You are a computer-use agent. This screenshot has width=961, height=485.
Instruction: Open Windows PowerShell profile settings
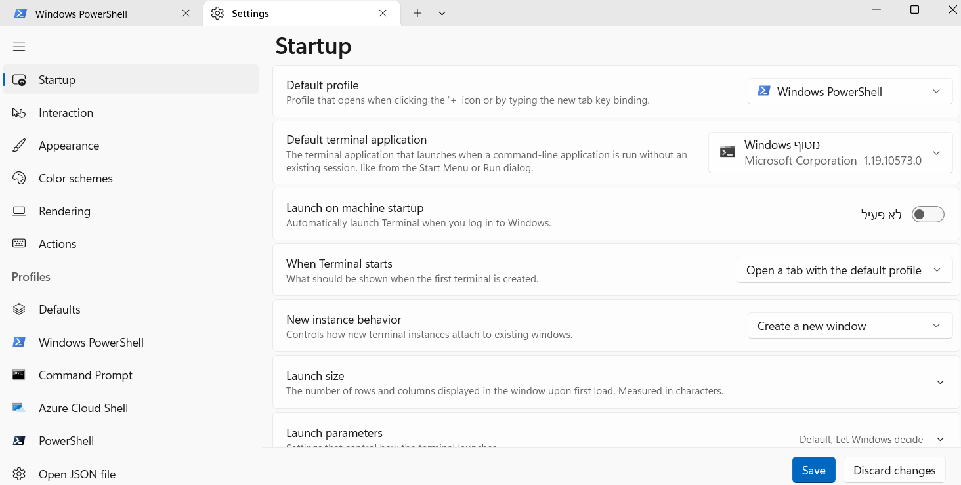click(x=131, y=343)
